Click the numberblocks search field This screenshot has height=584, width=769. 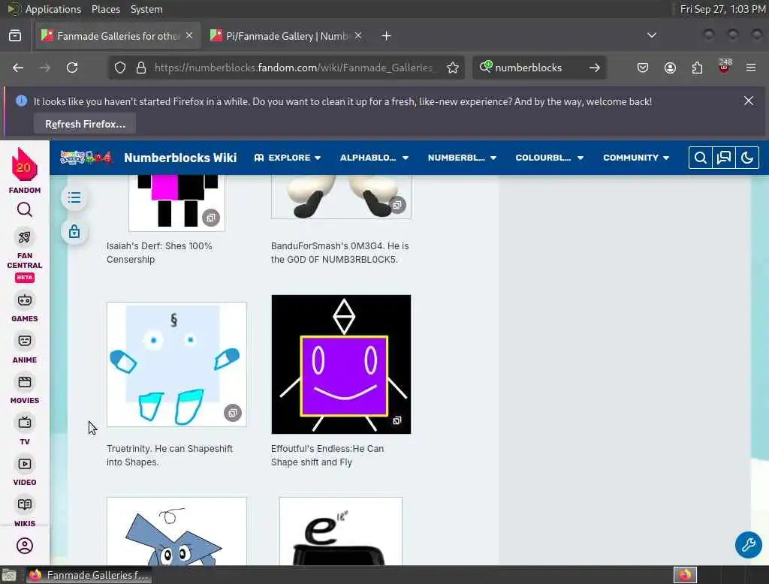[538, 68]
